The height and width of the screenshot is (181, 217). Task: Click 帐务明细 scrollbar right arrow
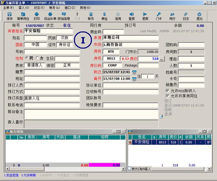(x=123, y=169)
